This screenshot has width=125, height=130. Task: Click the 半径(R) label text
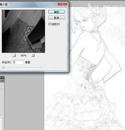click(6, 62)
